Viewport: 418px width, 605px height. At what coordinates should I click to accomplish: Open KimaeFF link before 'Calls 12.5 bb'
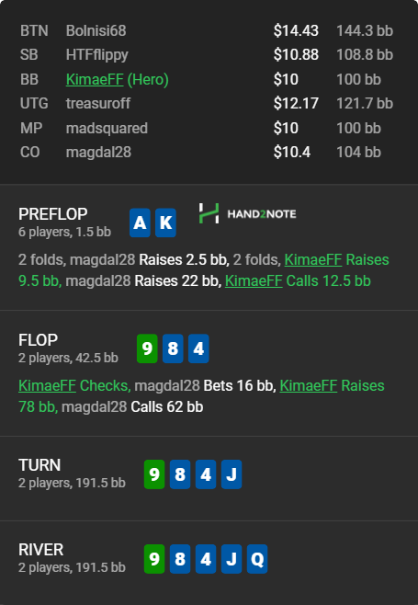tap(254, 281)
